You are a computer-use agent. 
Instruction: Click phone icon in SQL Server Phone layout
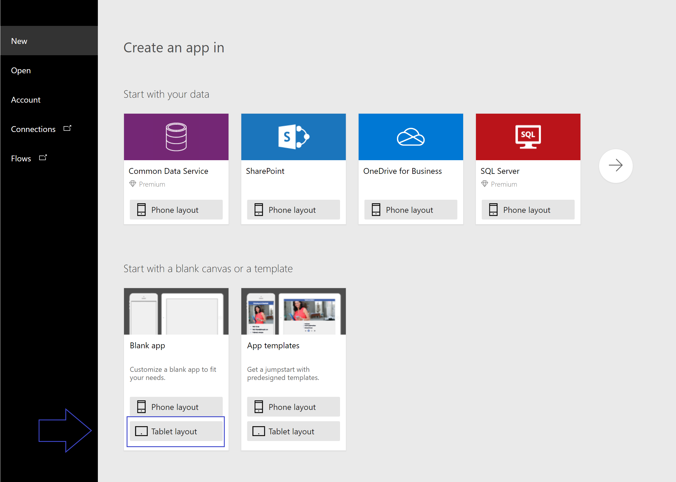(x=493, y=210)
